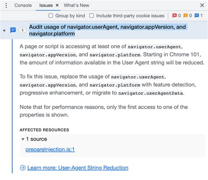Select the Issues tab
Viewport: 208px width, 180px height.
[46, 5]
